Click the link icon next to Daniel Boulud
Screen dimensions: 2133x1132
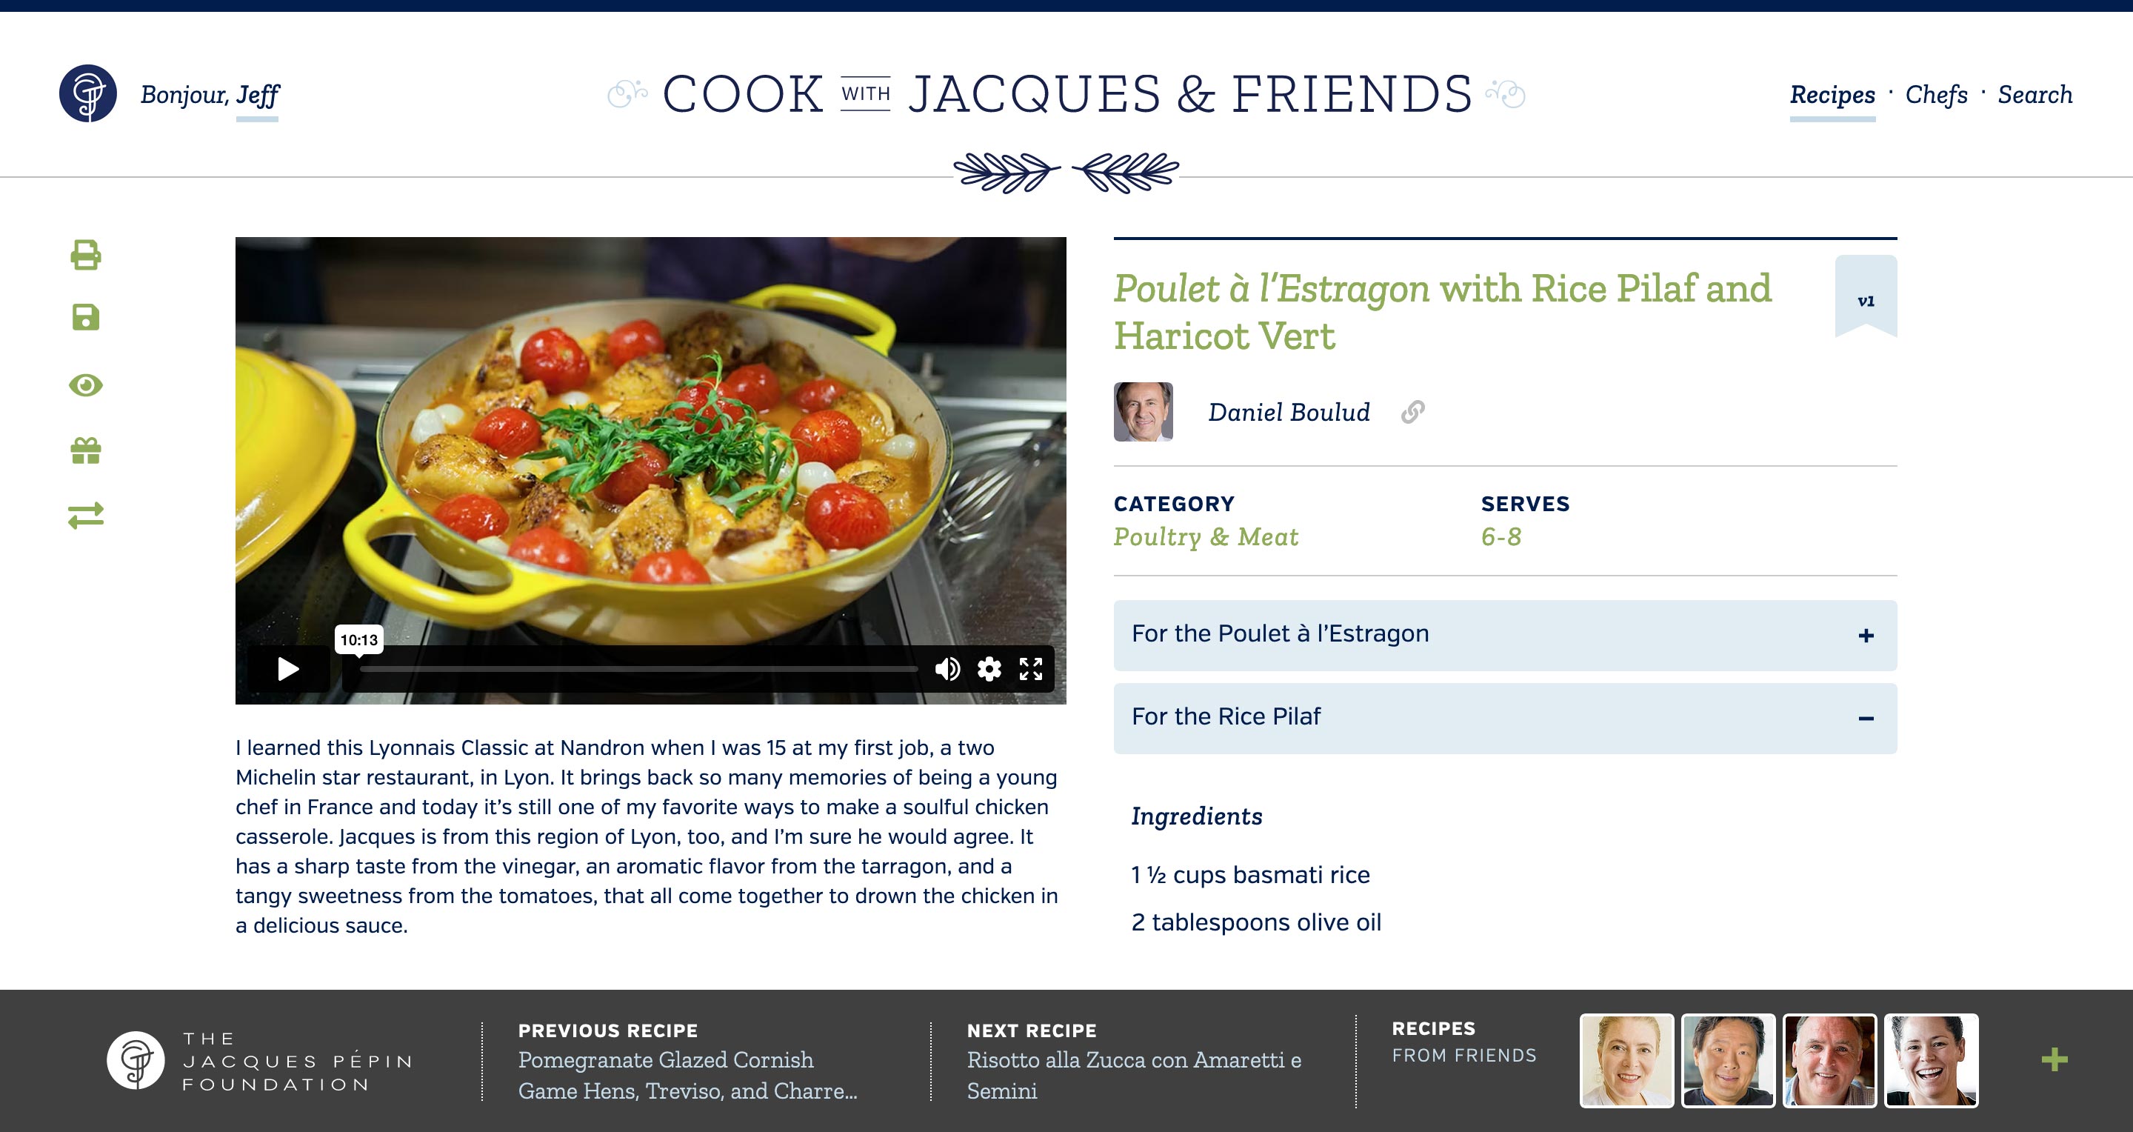tap(1412, 412)
